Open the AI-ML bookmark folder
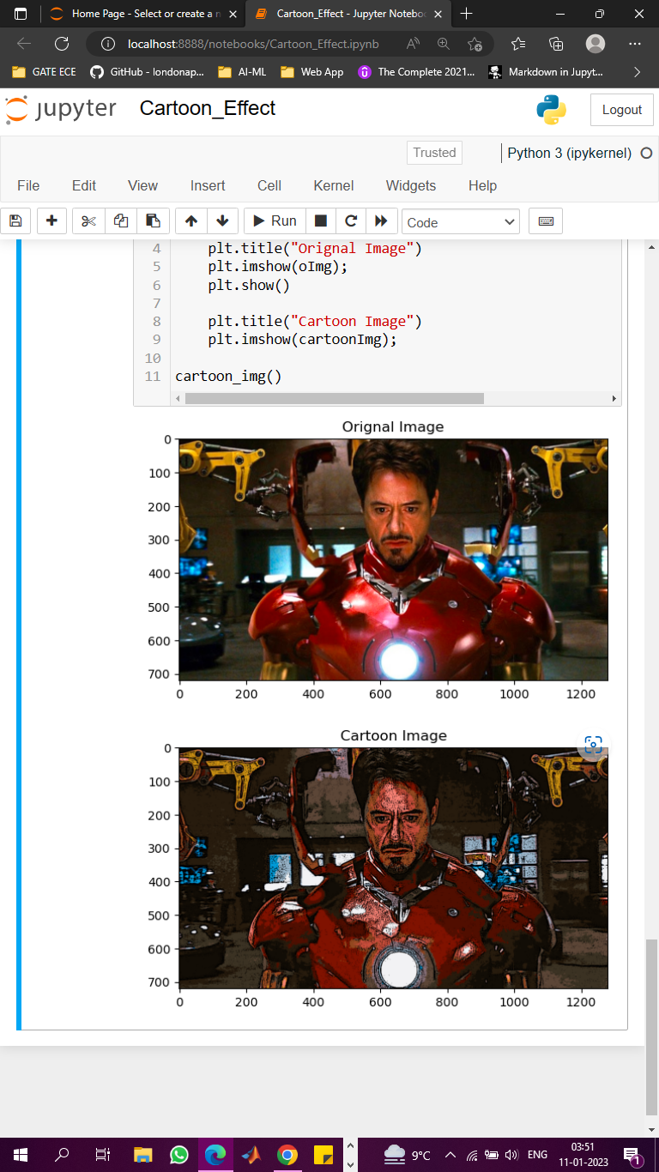The height and width of the screenshot is (1172, 659). pyautogui.click(x=242, y=72)
